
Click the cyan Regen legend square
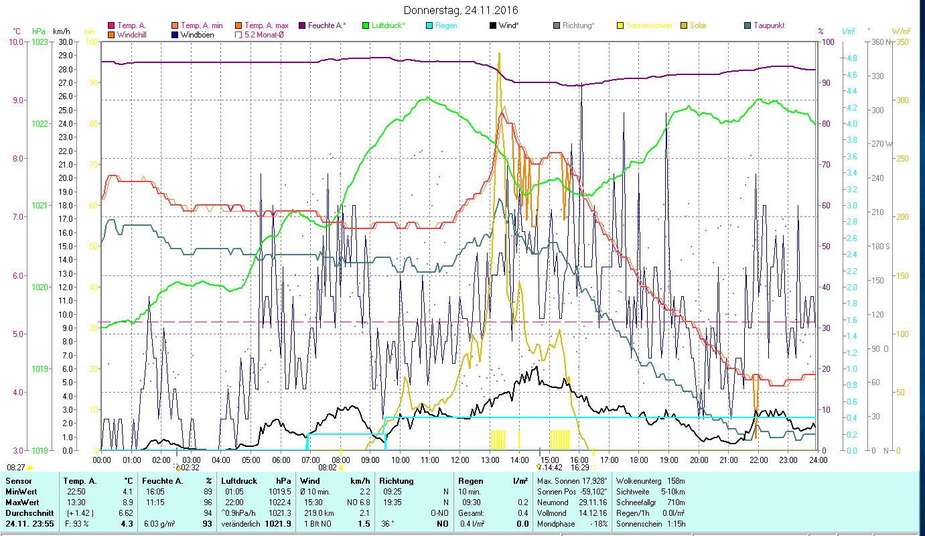(430, 25)
